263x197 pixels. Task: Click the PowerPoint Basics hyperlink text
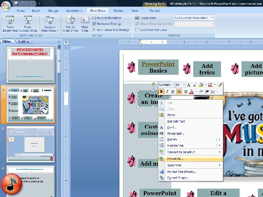(x=158, y=64)
